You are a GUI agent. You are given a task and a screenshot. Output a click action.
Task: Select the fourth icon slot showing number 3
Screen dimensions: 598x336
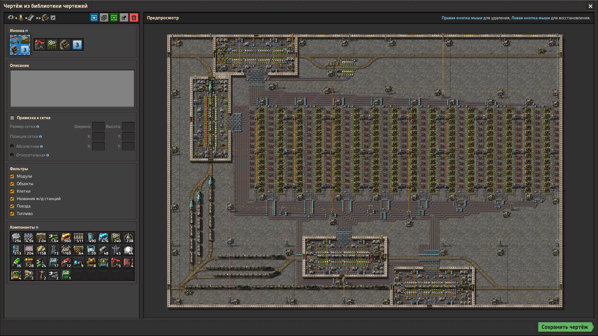[77, 45]
